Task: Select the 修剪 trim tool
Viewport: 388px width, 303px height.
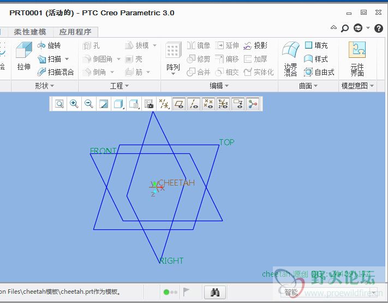Action: click(x=199, y=59)
